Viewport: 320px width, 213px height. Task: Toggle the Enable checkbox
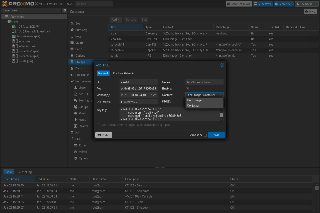point(187,89)
